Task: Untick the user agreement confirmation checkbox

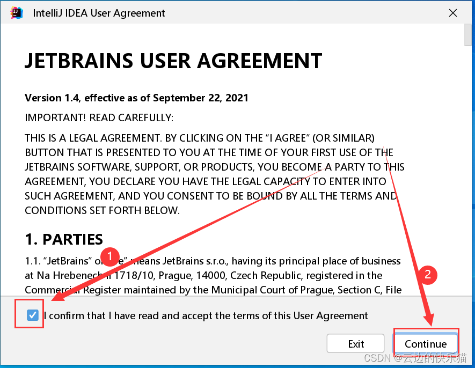Action: click(x=32, y=315)
